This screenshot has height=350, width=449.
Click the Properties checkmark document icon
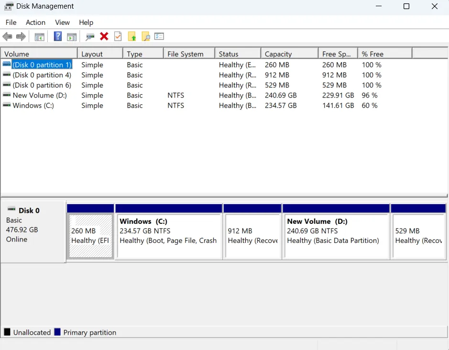[x=118, y=37]
